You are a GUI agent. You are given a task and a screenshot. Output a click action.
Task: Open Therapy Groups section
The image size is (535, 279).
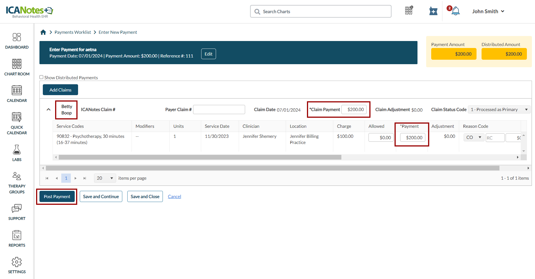tap(17, 183)
